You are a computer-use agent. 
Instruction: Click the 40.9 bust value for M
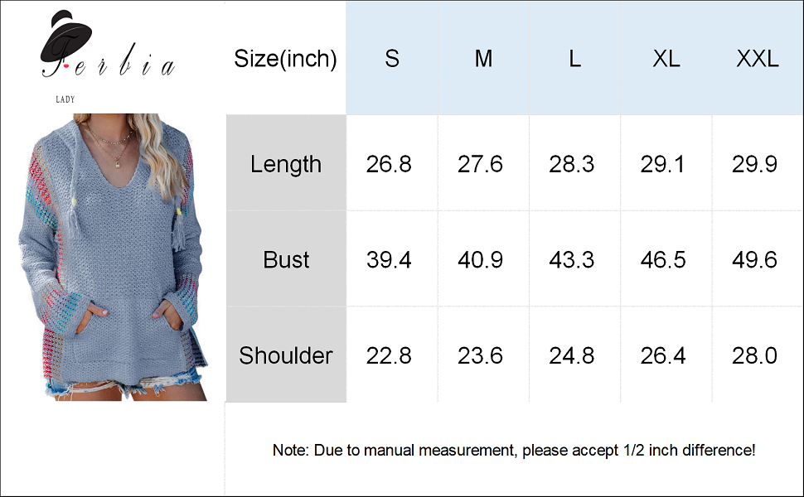click(x=481, y=259)
